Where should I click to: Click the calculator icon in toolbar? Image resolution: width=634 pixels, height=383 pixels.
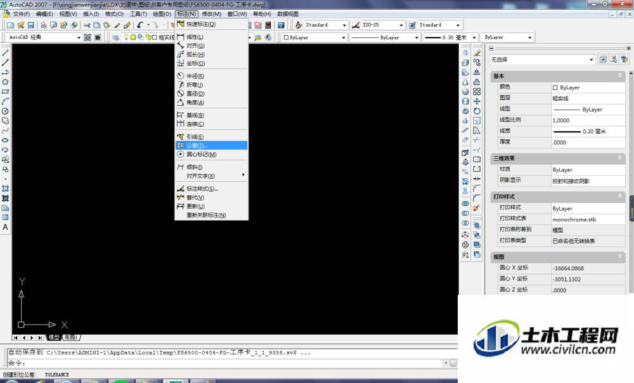coord(268,25)
